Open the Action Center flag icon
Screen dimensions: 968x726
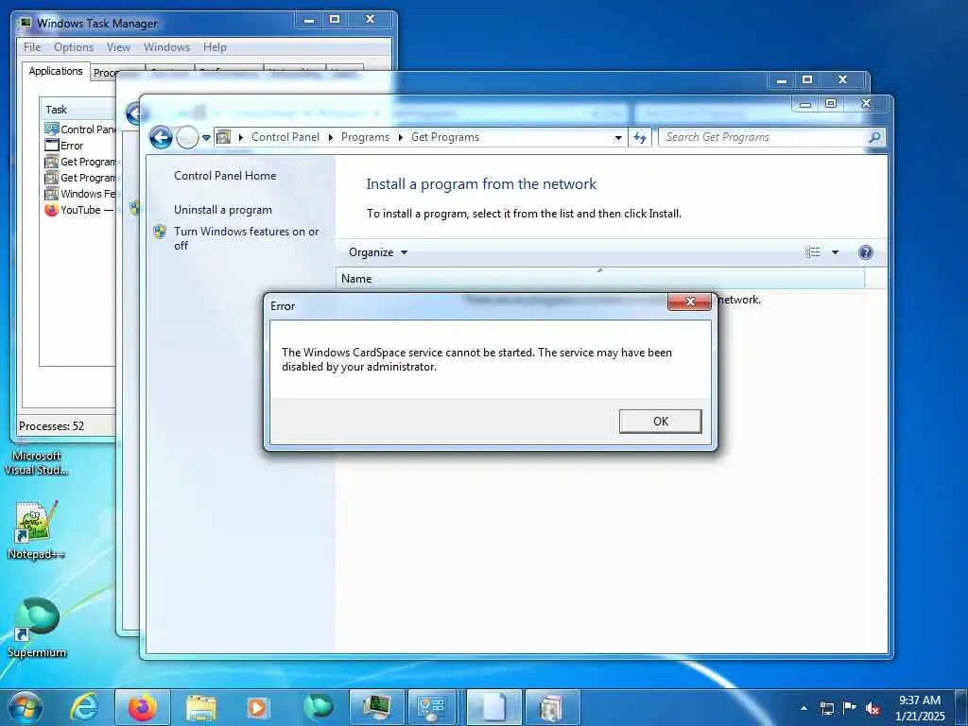(850, 708)
